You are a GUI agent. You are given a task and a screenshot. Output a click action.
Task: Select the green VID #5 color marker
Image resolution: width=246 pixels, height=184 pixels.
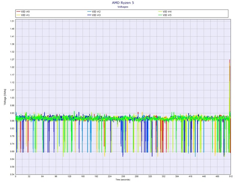(x=160, y=15)
